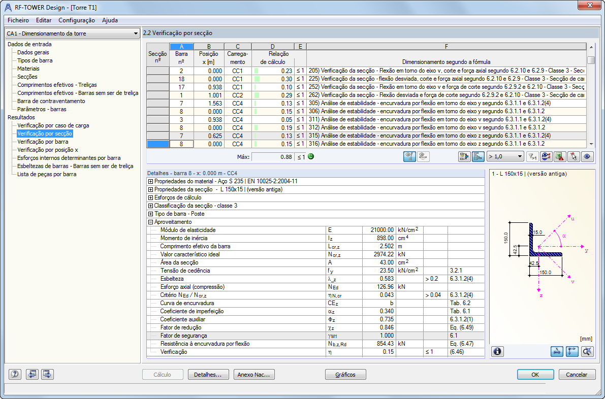This screenshot has height=399, width=605.
Task: Select the row 305) Análise de estabilidade
Action: point(366,104)
